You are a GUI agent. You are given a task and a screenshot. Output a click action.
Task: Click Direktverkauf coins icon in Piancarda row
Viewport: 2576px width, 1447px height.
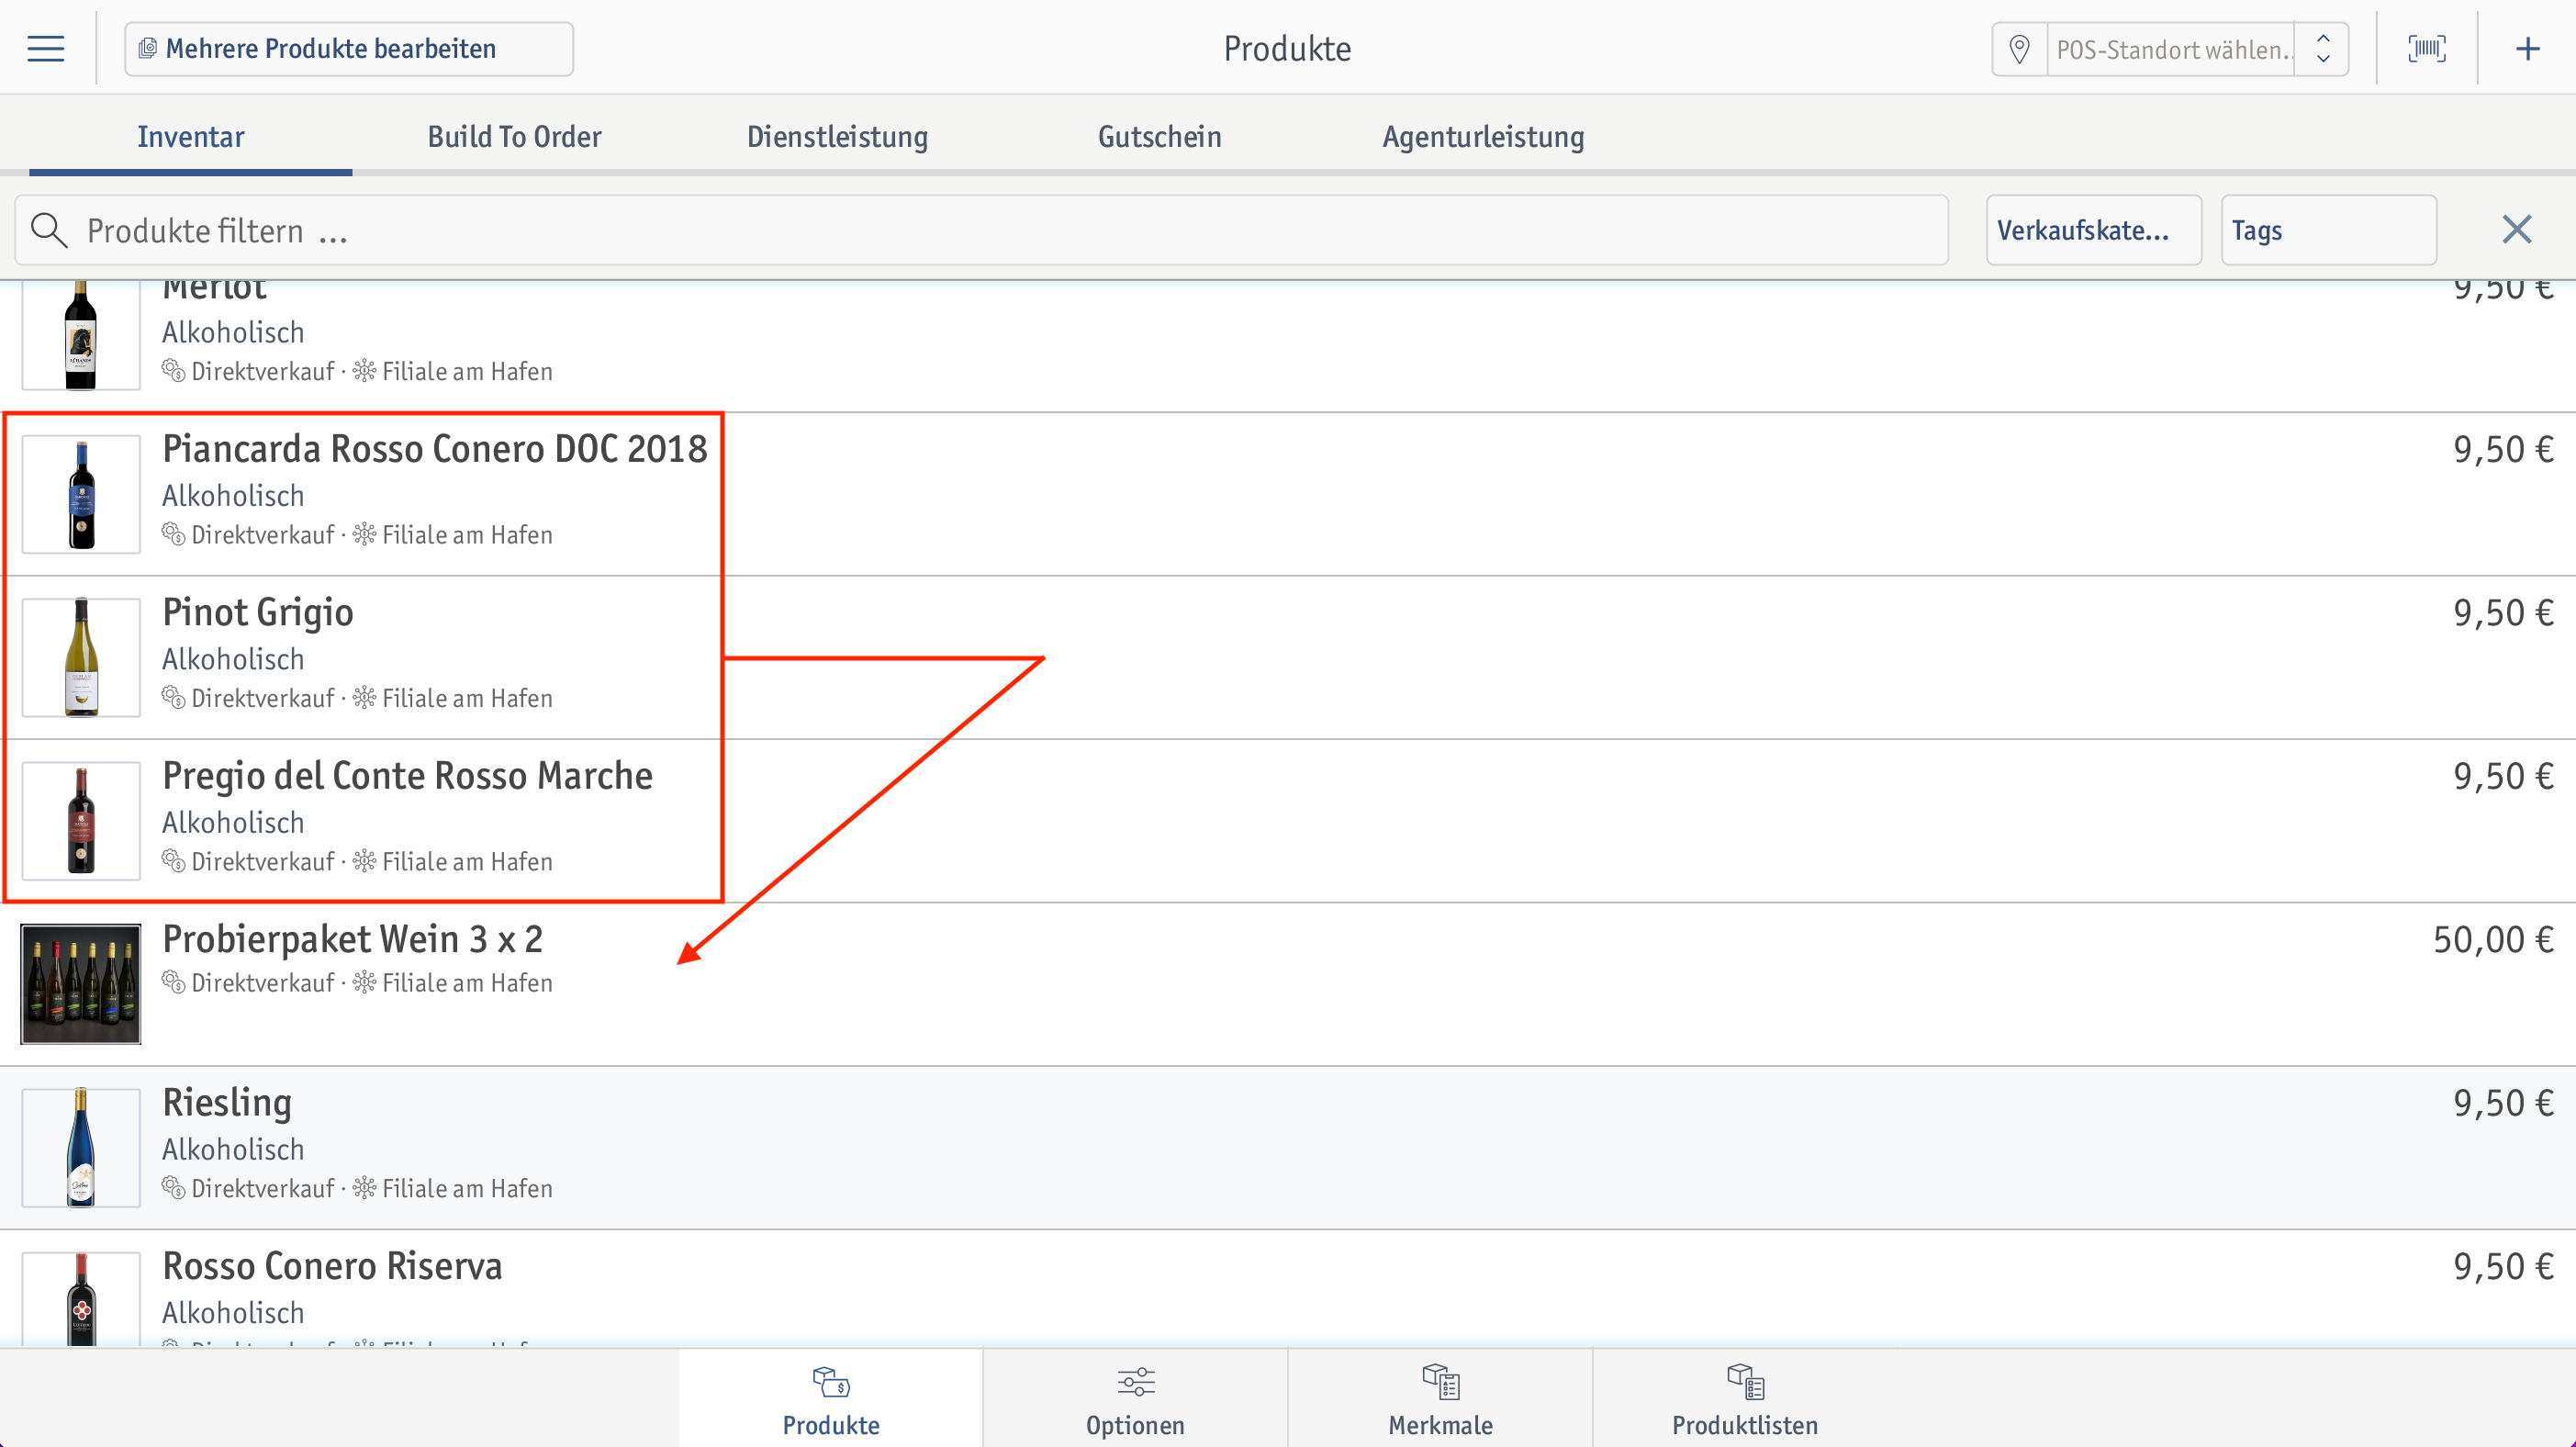tap(174, 534)
